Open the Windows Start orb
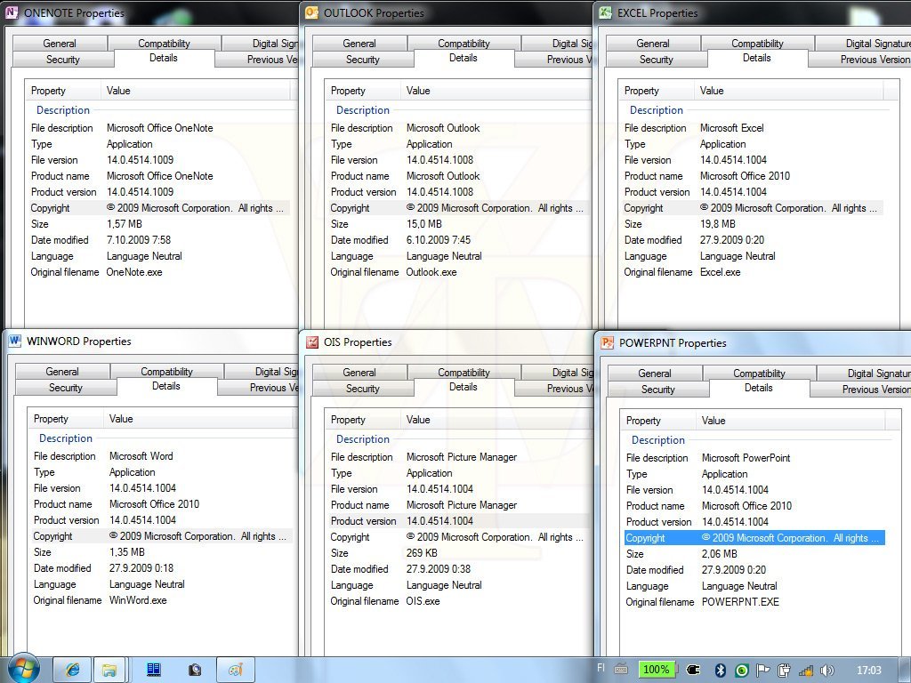The image size is (911, 683). pyautogui.click(x=24, y=669)
